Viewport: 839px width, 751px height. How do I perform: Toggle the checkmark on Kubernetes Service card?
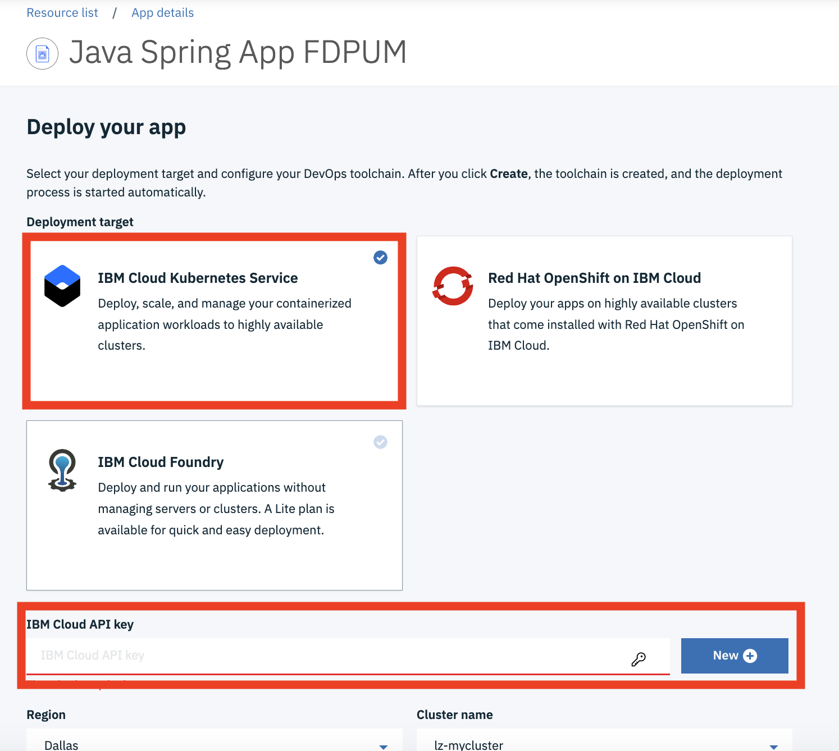380,258
